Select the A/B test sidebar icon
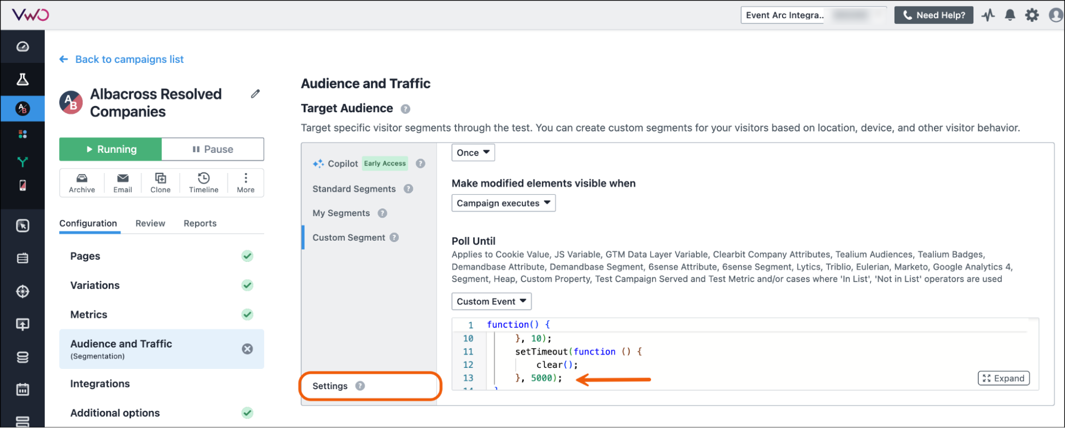The image size is (1065, 428). pyautogui.click(x=22, y=109)
